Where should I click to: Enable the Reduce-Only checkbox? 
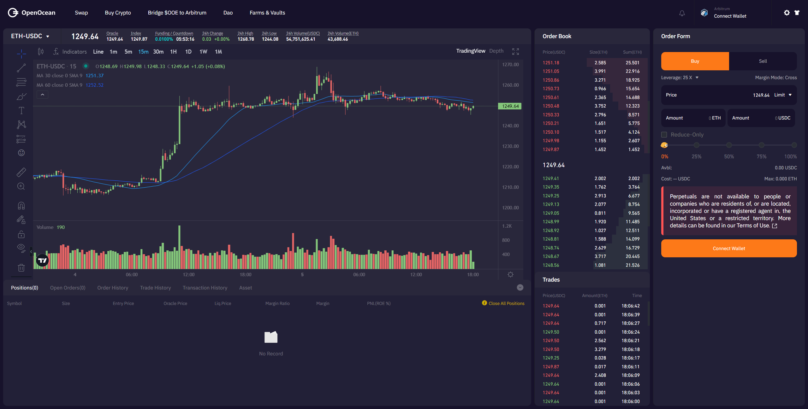click(664, 135)
